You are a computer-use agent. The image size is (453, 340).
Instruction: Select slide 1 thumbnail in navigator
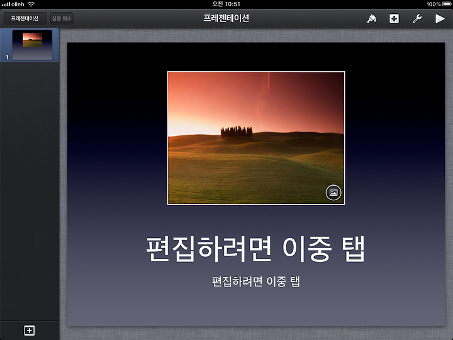tap(32, 45)
